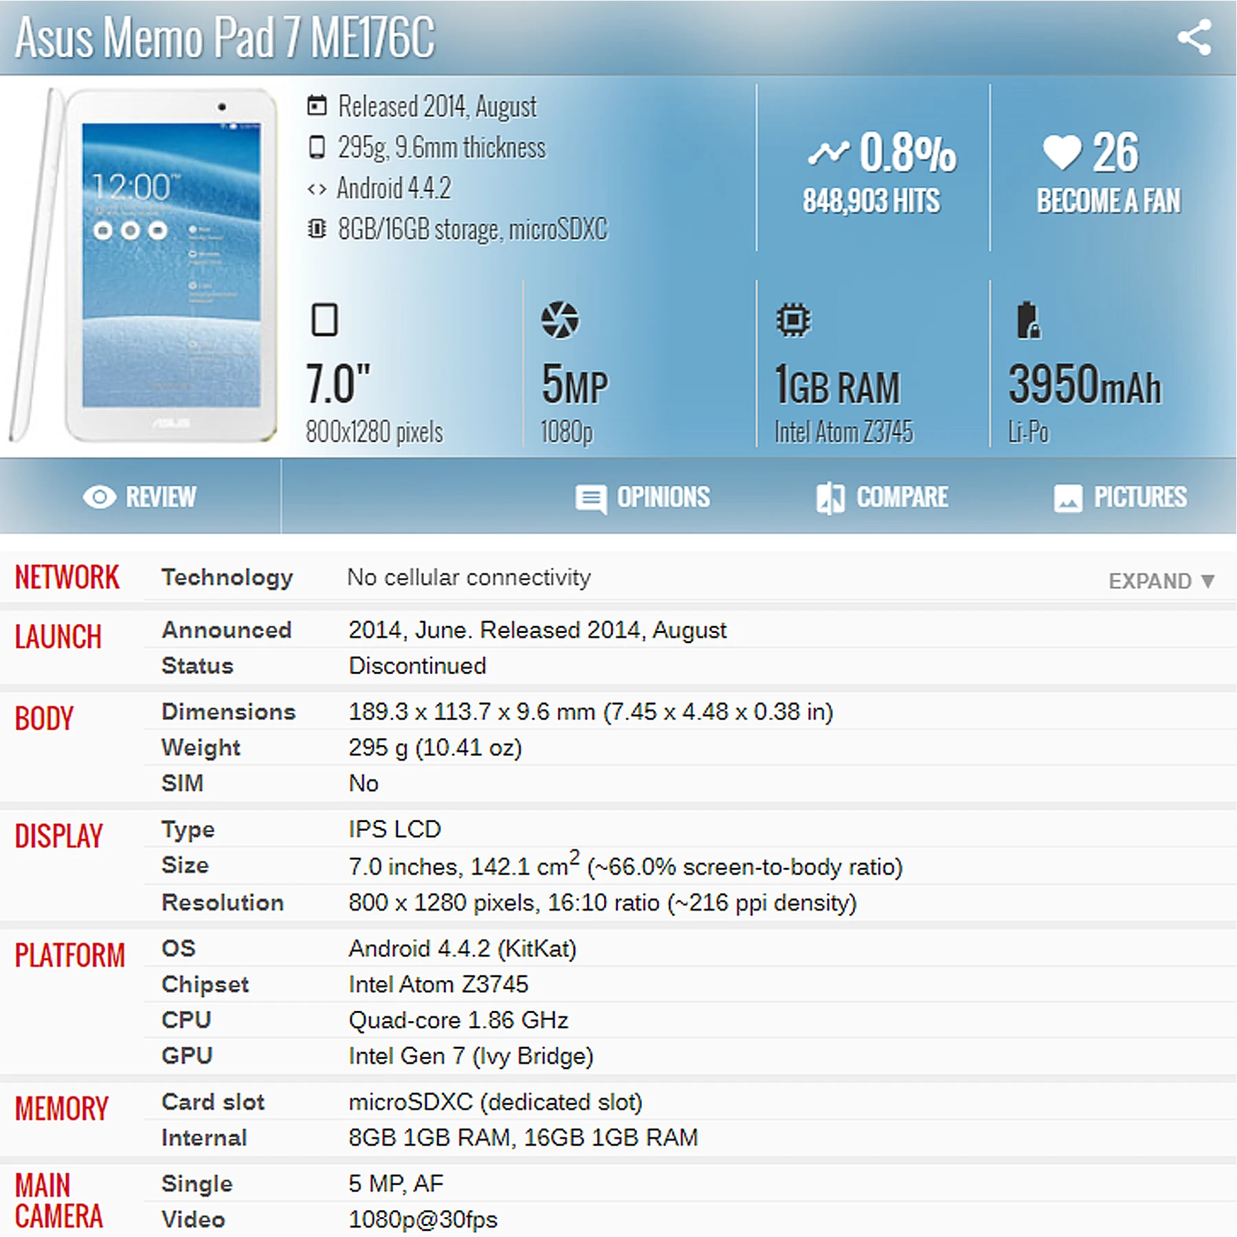Expand the Network section details
Viewport: 1237px width, 1237px height.
[1162, 581]
